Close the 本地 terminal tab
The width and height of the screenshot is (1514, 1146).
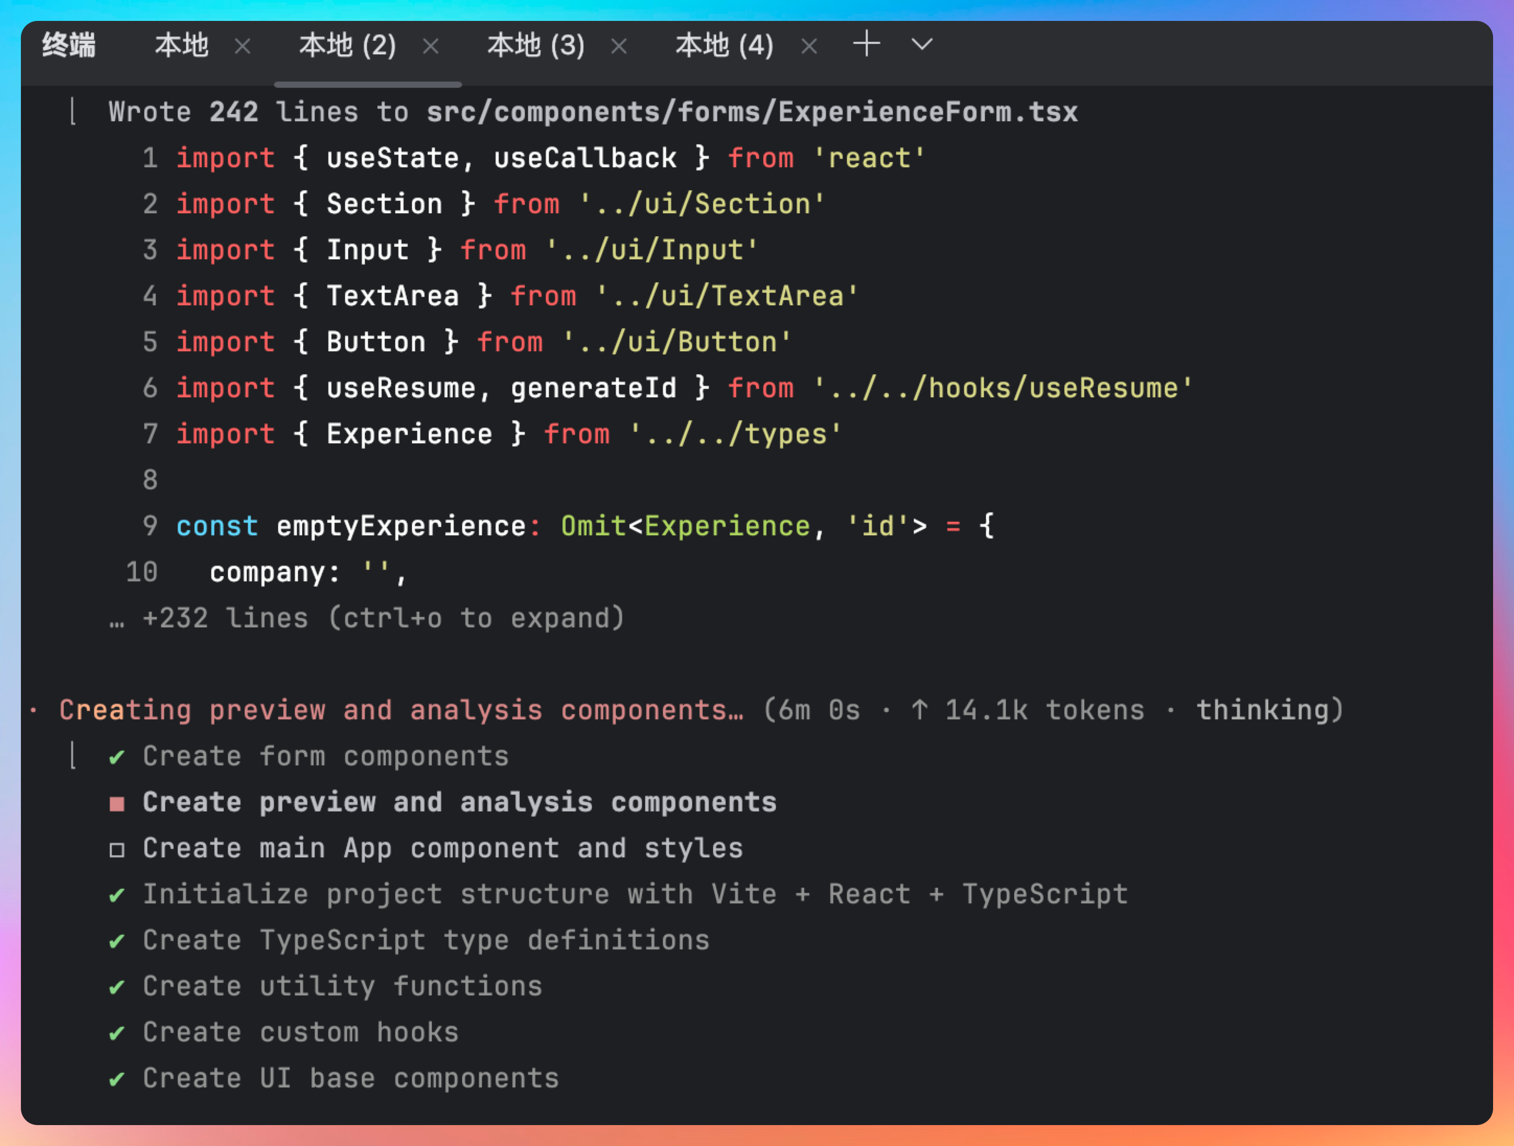pyautogui.click(x=242, y=47)
